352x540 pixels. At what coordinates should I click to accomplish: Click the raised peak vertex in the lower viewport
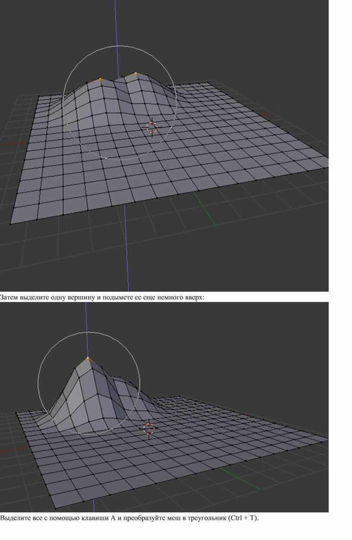[x=88, y=358]
